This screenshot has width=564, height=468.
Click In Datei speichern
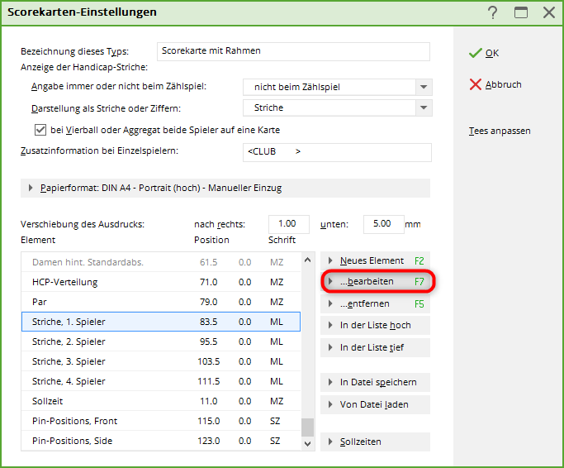pyautogui.click(x=376, y=382)
